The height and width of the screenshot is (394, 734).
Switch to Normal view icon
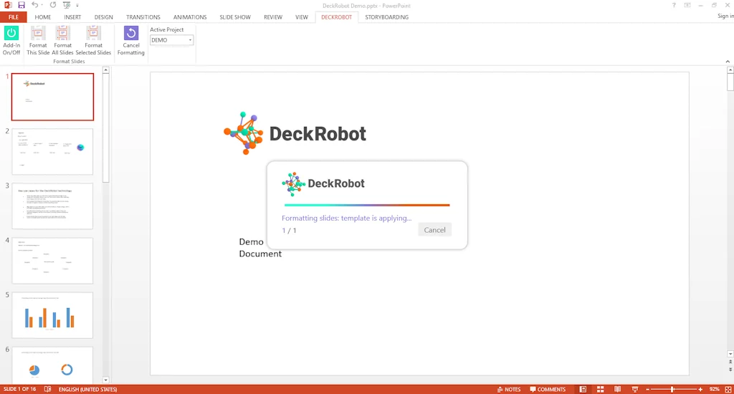pyautogui.click(x=583, y=389)
